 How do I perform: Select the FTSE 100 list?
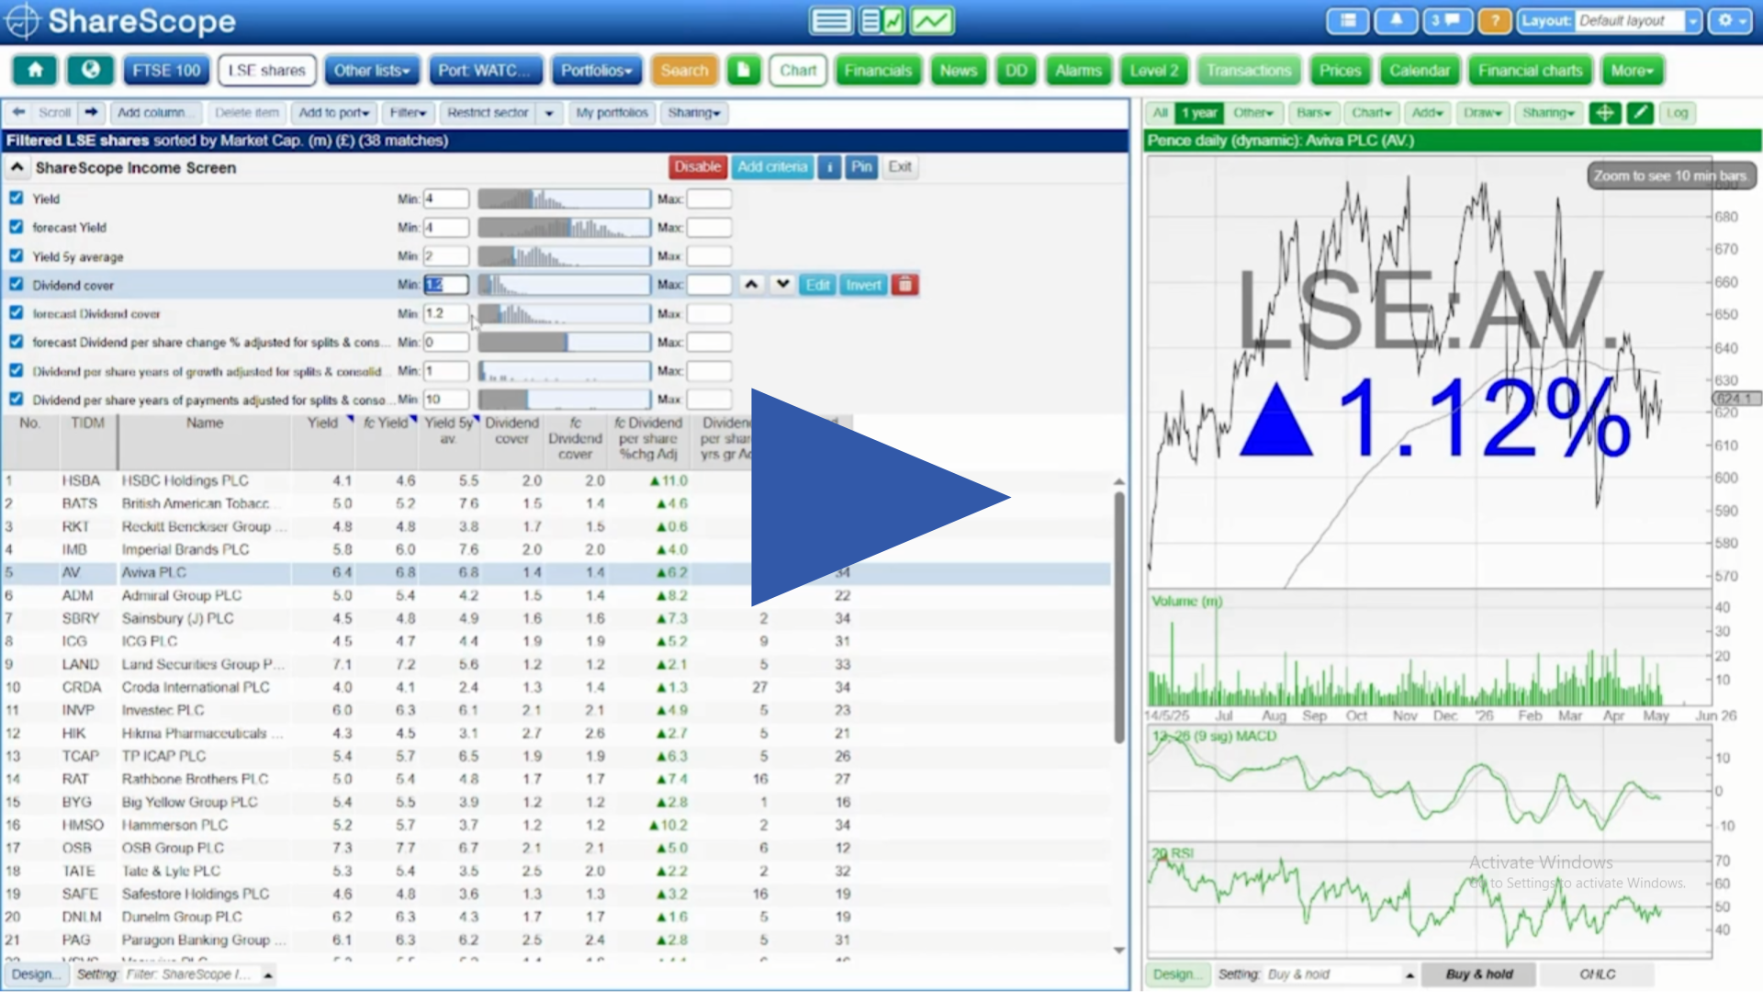coord(166,70)
